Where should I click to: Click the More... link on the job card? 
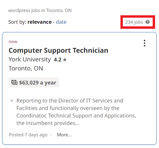coord(64,135)
